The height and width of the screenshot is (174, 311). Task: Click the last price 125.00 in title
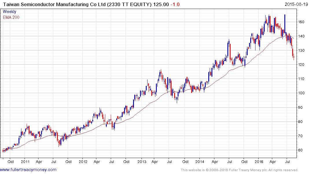click(x=161, y=4)
